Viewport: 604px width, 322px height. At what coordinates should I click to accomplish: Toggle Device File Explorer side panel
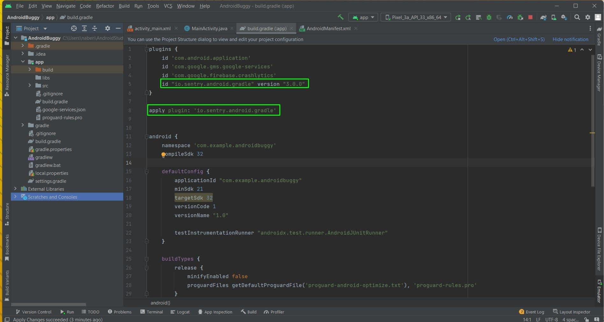pyautogui.click(x=599, y=250)
